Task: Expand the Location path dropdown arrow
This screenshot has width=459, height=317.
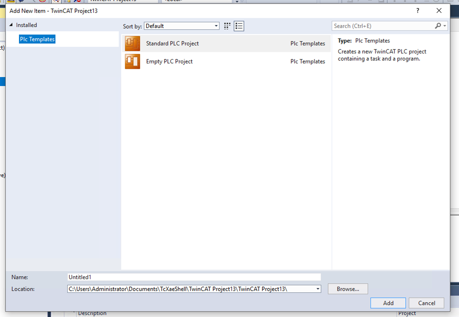Action: click(x=318, y=289)
